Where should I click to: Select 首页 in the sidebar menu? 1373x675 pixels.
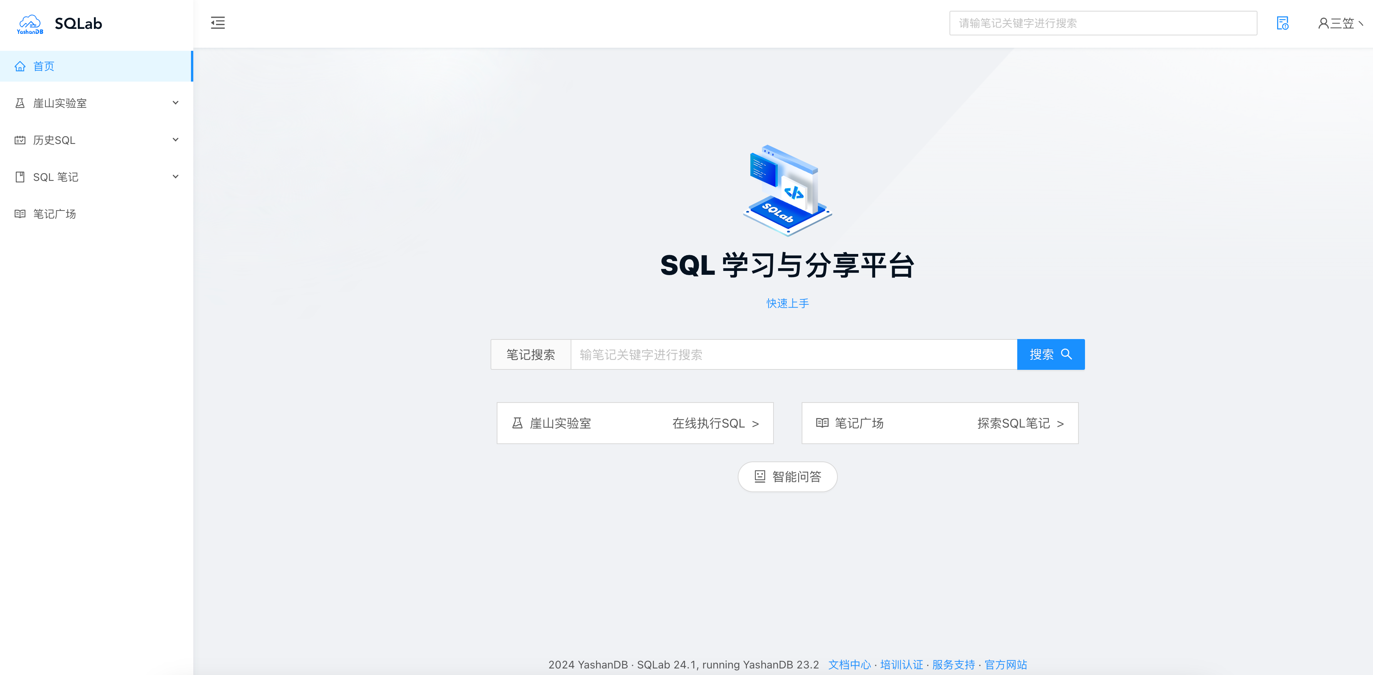tap(44, 65)
